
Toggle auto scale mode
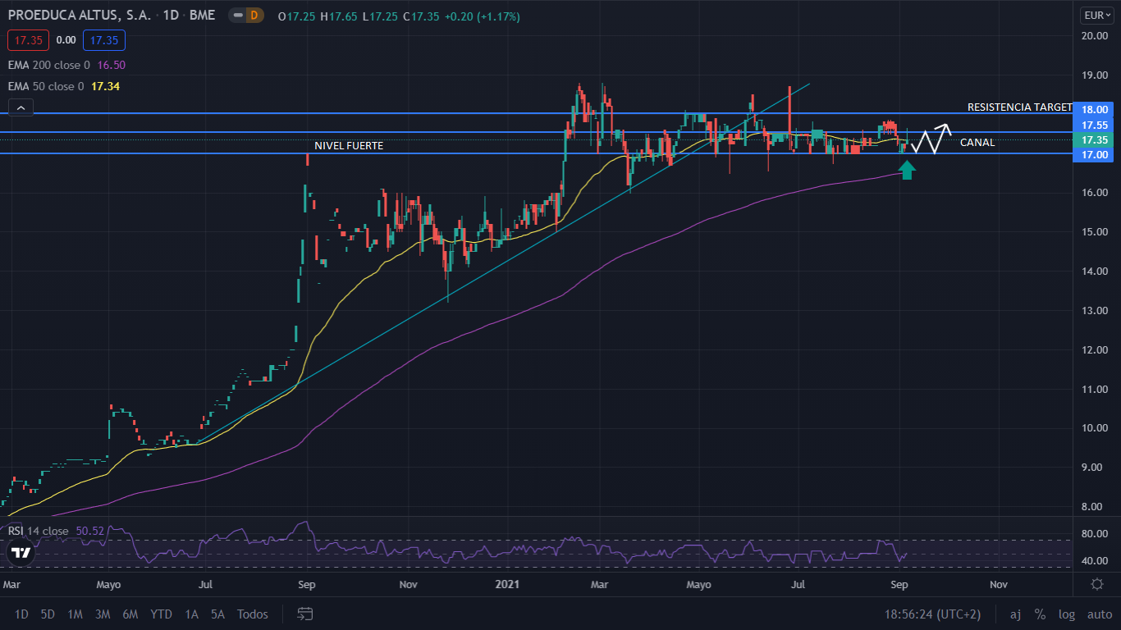(1099, 614)
